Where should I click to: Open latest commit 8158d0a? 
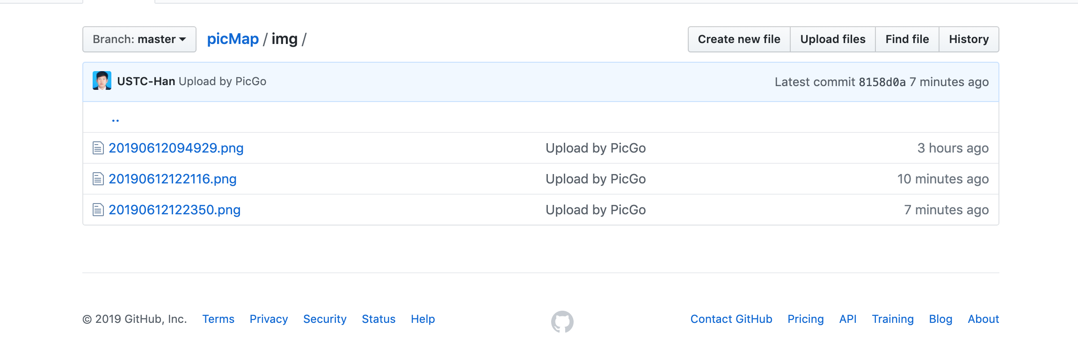pyautogui.click(x=882, y=82)
